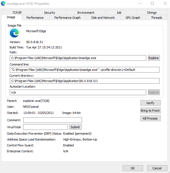The height and width of the screenshot is (173, 170).
Task: Click Bring to Front
Action: tap(150, 111)
